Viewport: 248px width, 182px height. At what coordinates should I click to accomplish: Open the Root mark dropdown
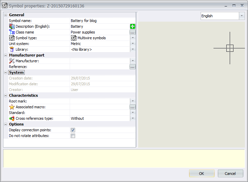[133, 101]
